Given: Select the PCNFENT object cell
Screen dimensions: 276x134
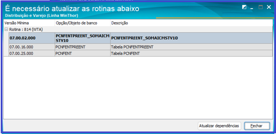Looking at the screenshot, I should pyautogui.click(x=83, y=53).
